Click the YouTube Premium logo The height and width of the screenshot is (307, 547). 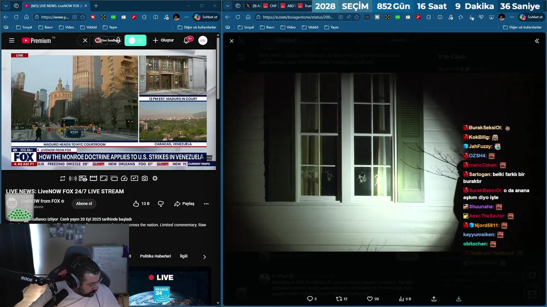click(37, 41)
